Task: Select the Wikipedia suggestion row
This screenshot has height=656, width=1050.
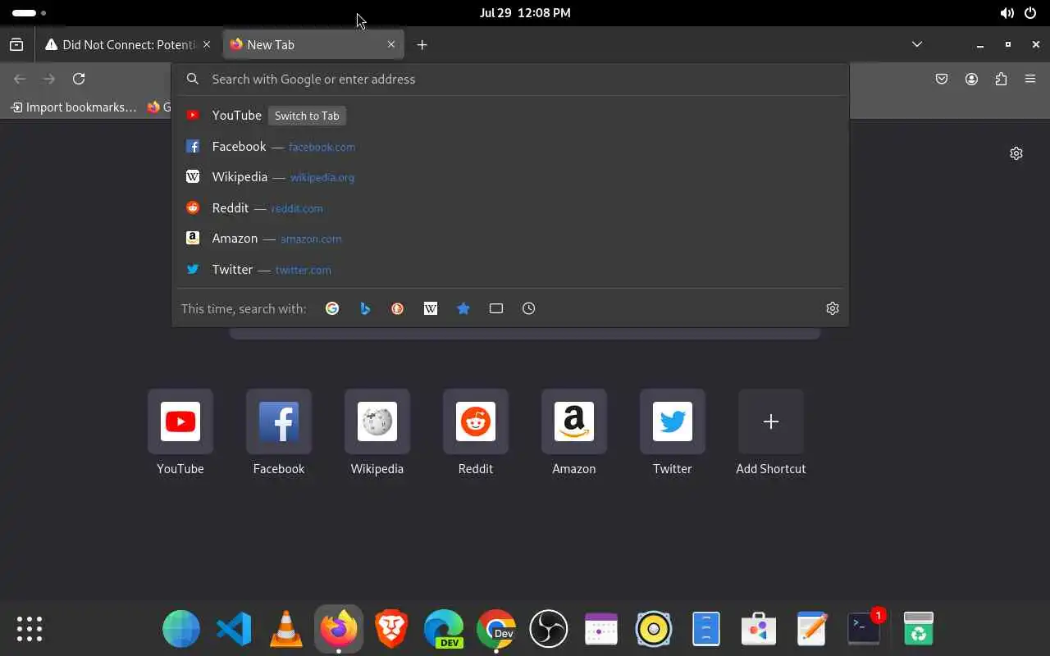Action: click(x=510, y=177)
